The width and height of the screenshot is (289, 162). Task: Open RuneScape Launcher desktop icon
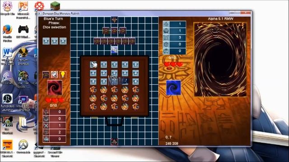(7, 103)
